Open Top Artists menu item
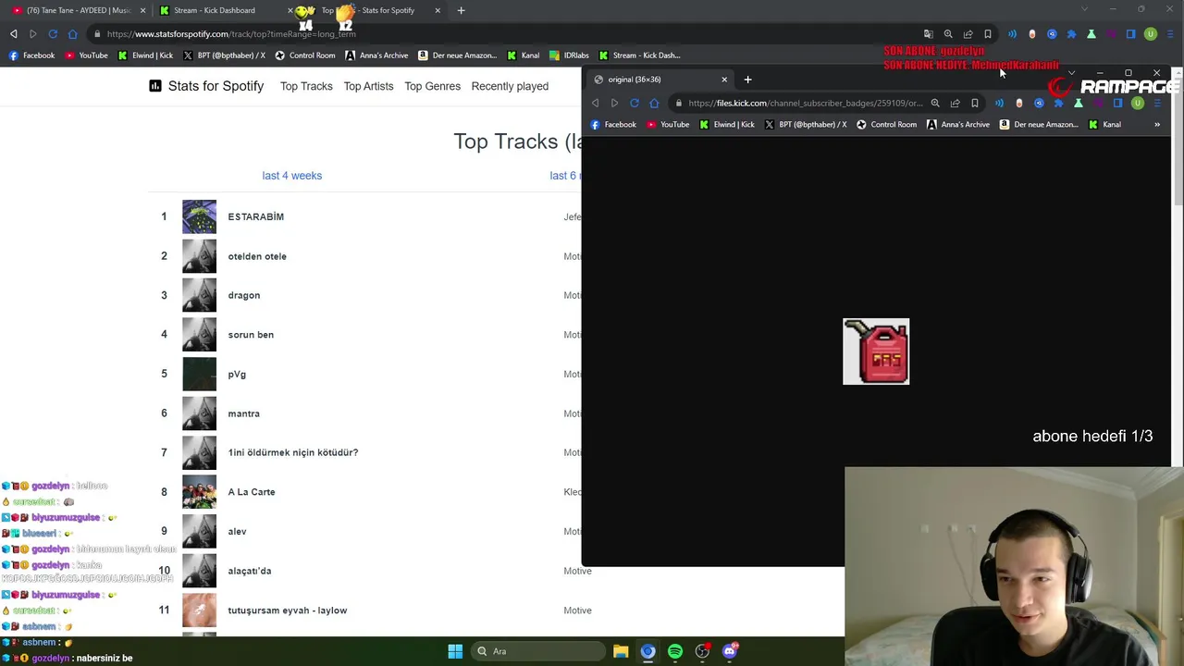 pos(368,86)
